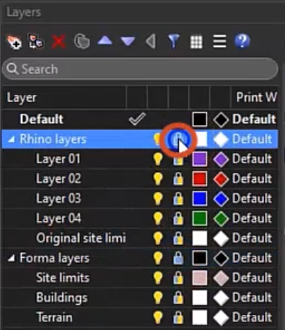
Task: Open the red color swatch of Layer 02
Action: tap(200, 179)
